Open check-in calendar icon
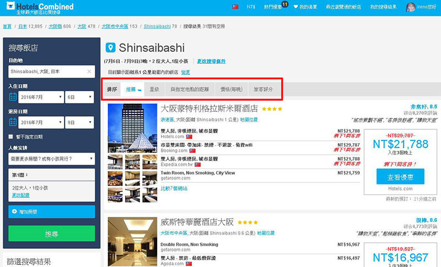Screen dimensions: 441x267 (13, 97)
